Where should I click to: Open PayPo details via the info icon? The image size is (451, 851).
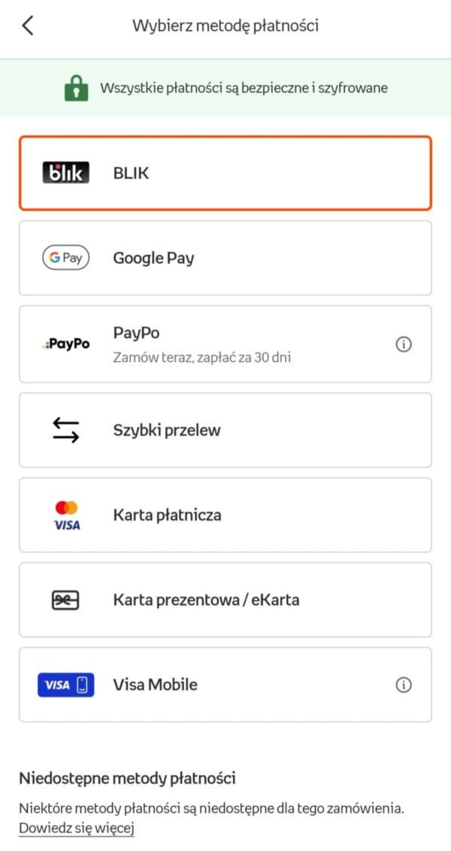(x=404, y=344)
